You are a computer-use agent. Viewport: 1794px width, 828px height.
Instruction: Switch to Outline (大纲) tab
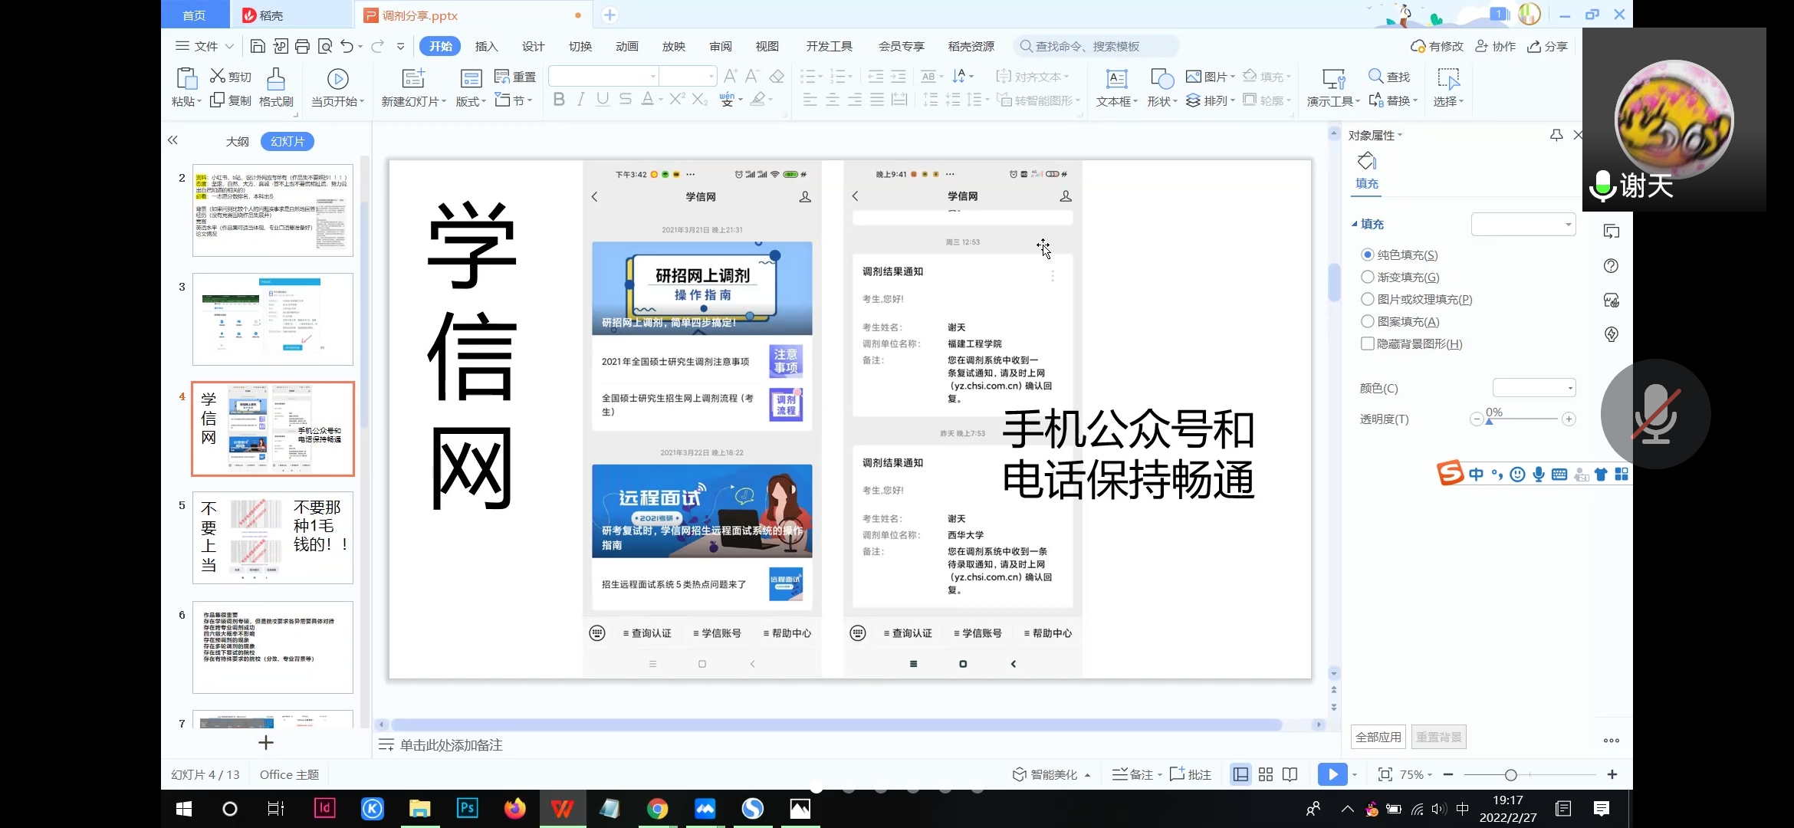coord(237,142)
